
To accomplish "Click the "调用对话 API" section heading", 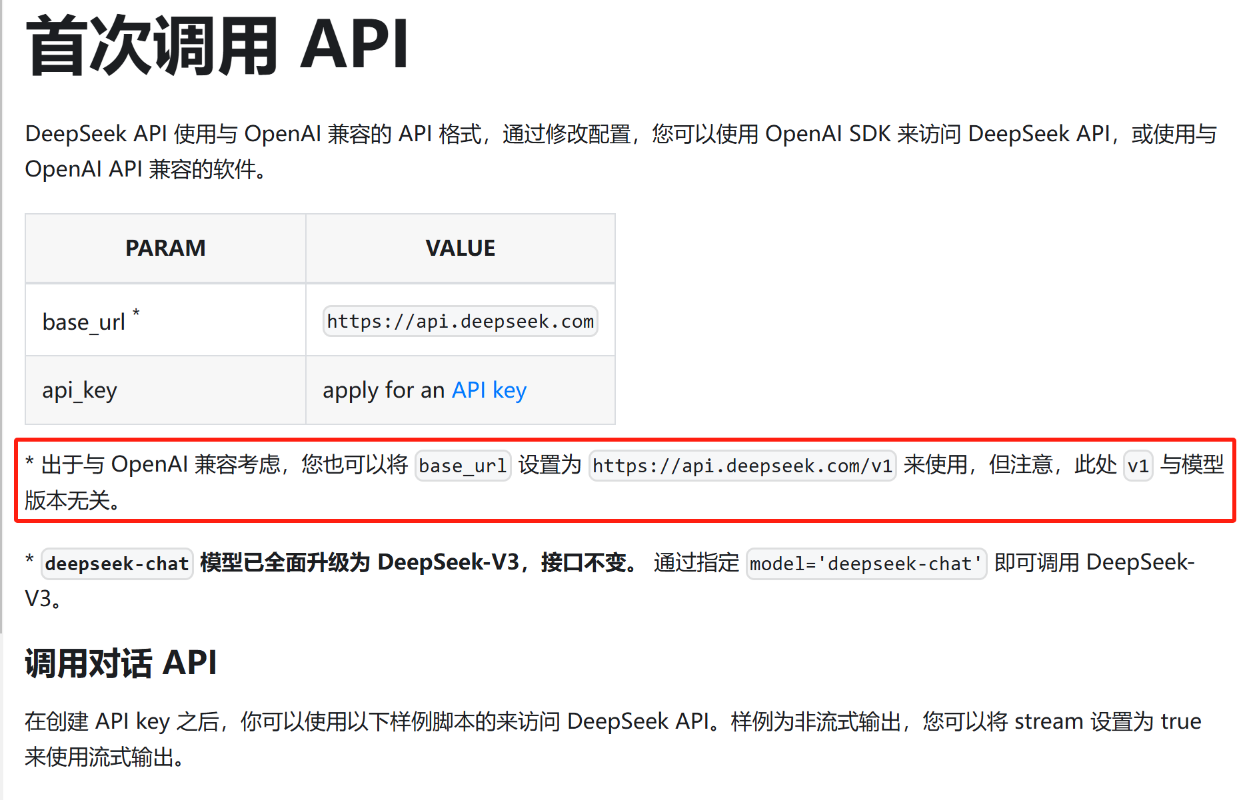I will pyautogui.click(x=121, y=663).
